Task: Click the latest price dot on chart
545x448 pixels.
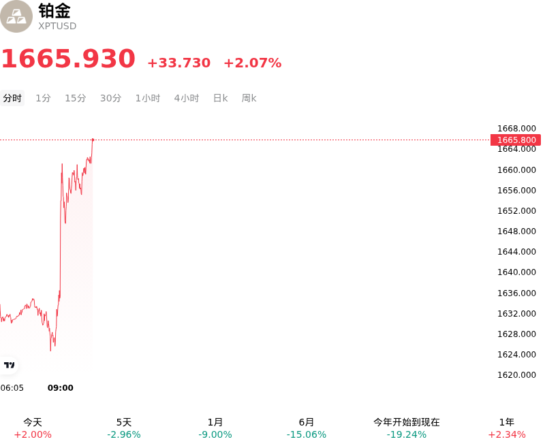Action: [93, 140]
